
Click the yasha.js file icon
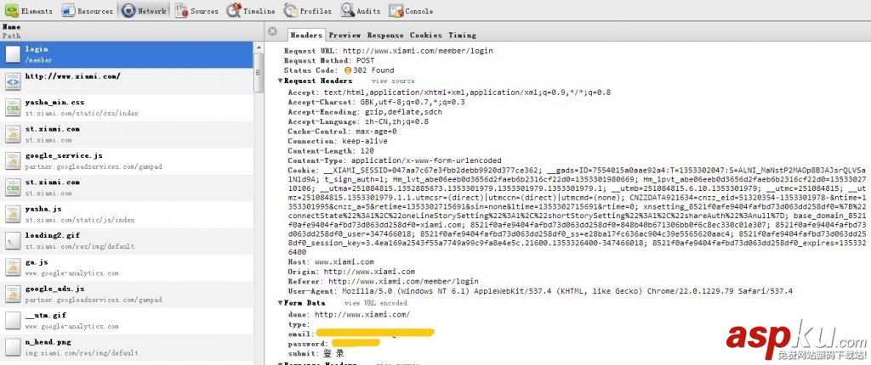(x=13, y=214)
